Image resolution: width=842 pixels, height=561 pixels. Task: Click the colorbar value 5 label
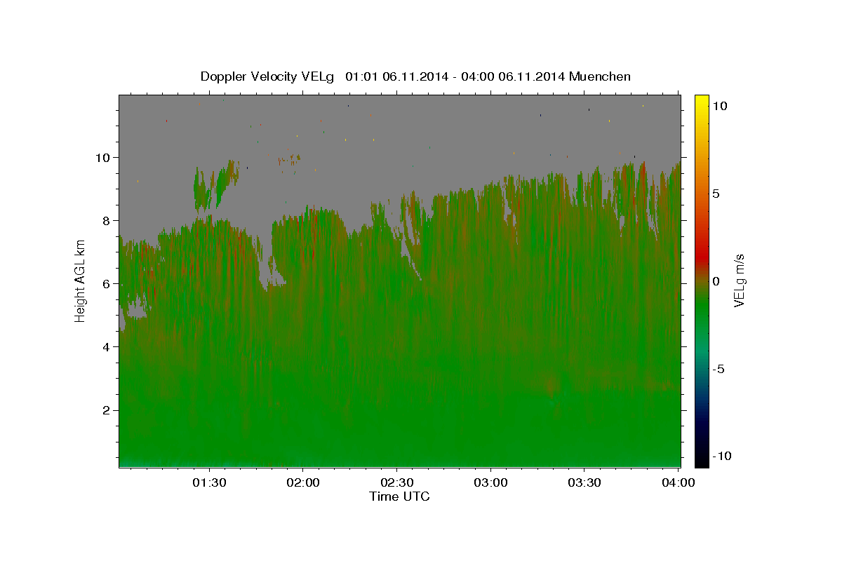pos(716,194)
